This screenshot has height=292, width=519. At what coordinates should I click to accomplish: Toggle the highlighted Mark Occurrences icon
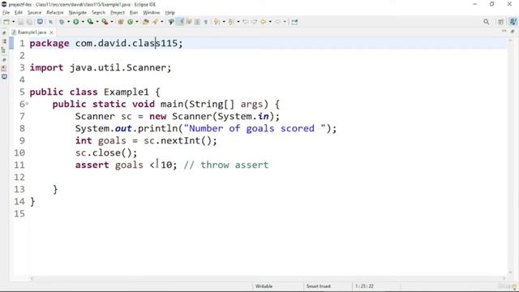pyautogui.click(x=180, y=22)
